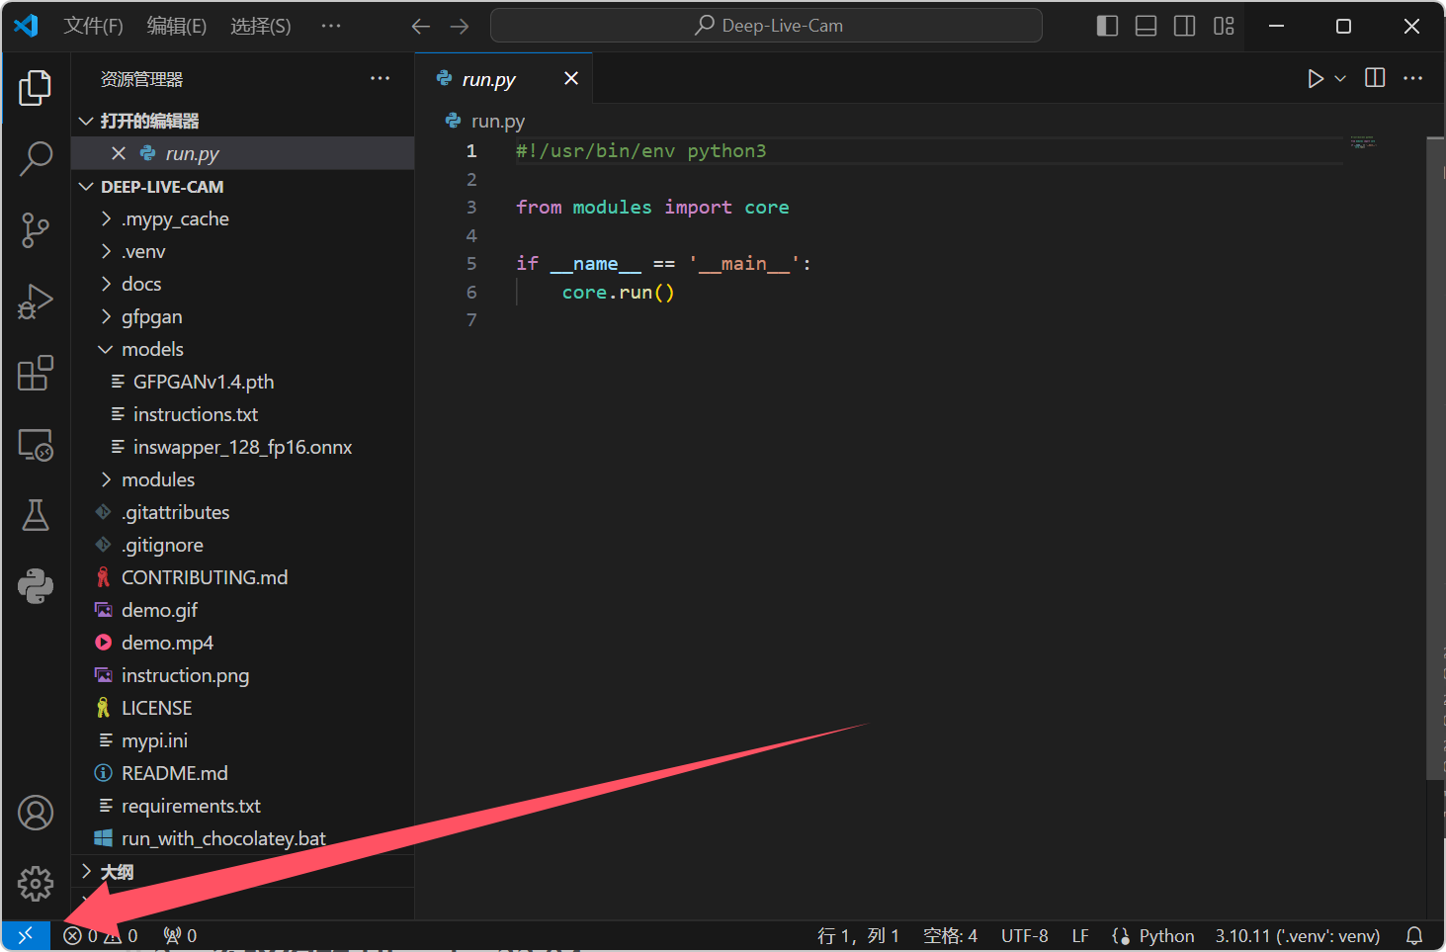
Task: Open the Remote Explorer view
Action: 36,445
